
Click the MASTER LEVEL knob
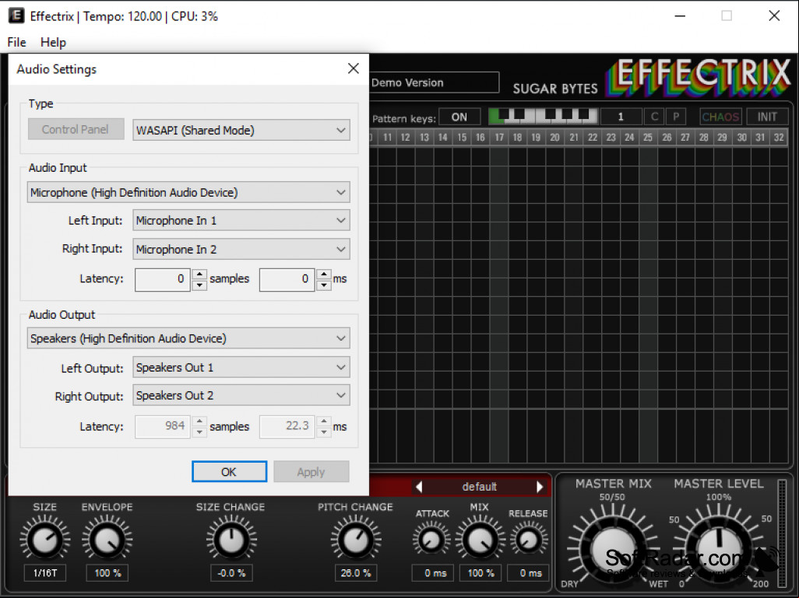pos(719,551)
